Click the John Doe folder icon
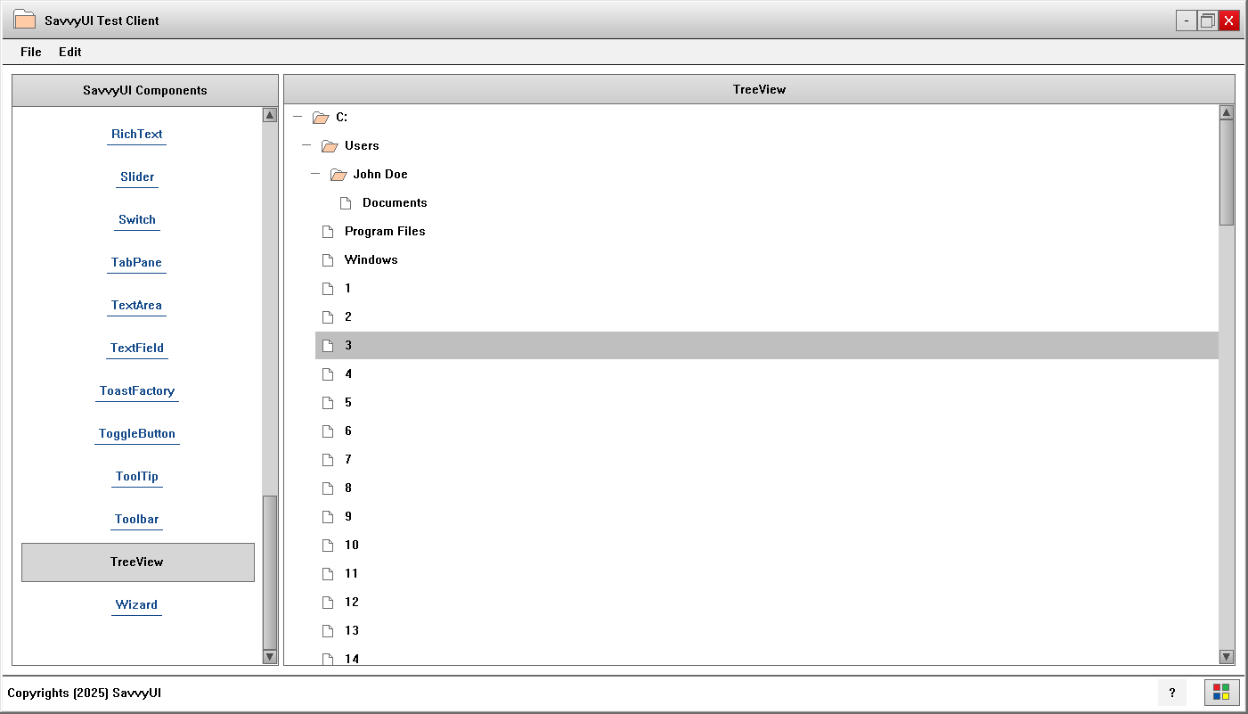 (x=339, y=175)
